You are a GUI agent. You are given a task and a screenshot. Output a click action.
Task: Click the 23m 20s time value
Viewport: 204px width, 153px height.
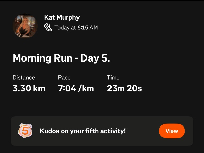124,89
